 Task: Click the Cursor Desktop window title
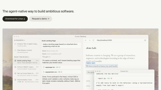click(x=80, y=36)
